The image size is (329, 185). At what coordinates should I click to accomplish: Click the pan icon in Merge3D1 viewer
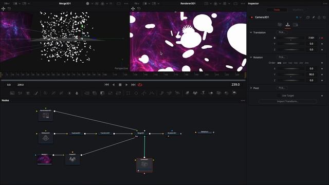[4, 9]
